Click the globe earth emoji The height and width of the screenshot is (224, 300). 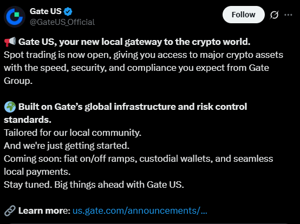click(x=10, y=107)
